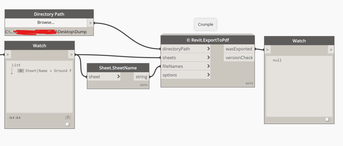The width and height of the screenshot is (343, 146).
Task: Select the right Watch node title bar
Action: pos(299,41)
